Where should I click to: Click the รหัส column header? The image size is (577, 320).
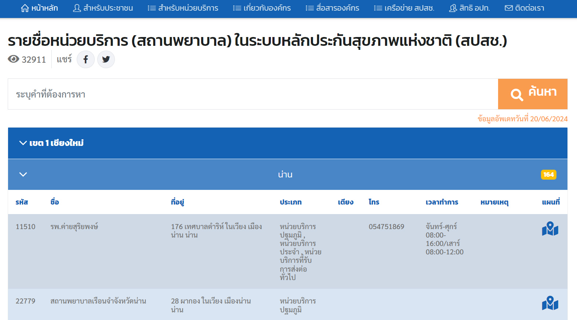22,202
